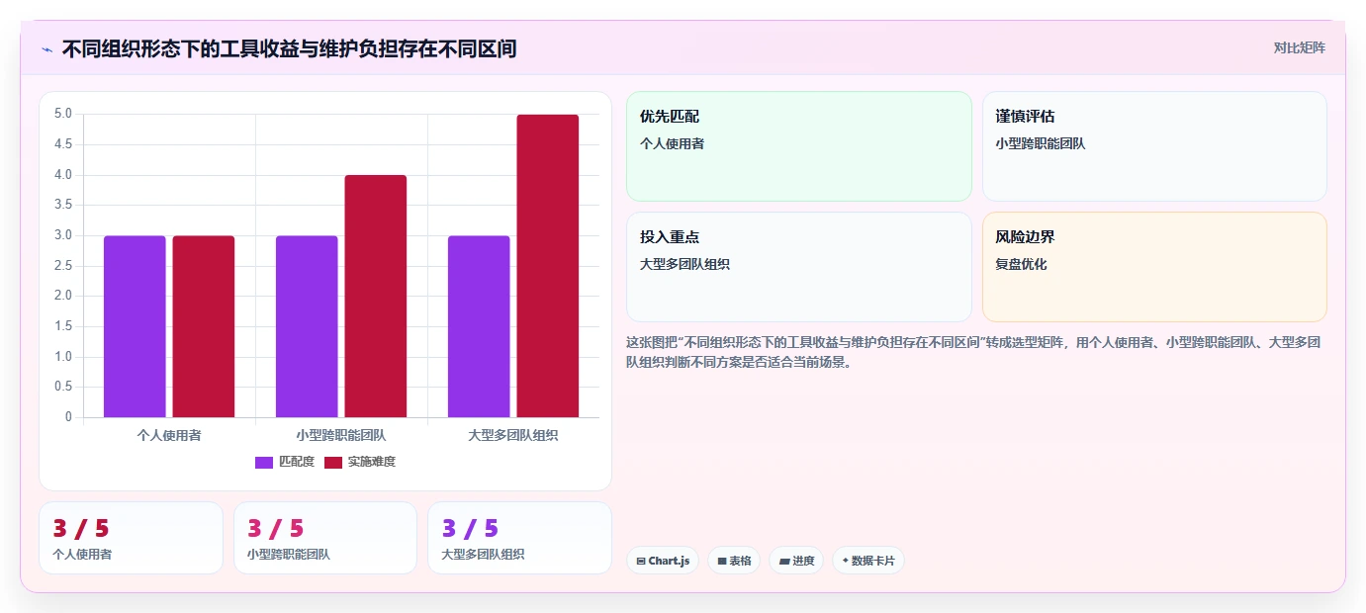Click the 数据卡片 tag chip
Image resolution: width=1366 pixels, height=613 pixels.
pos(868,561)
